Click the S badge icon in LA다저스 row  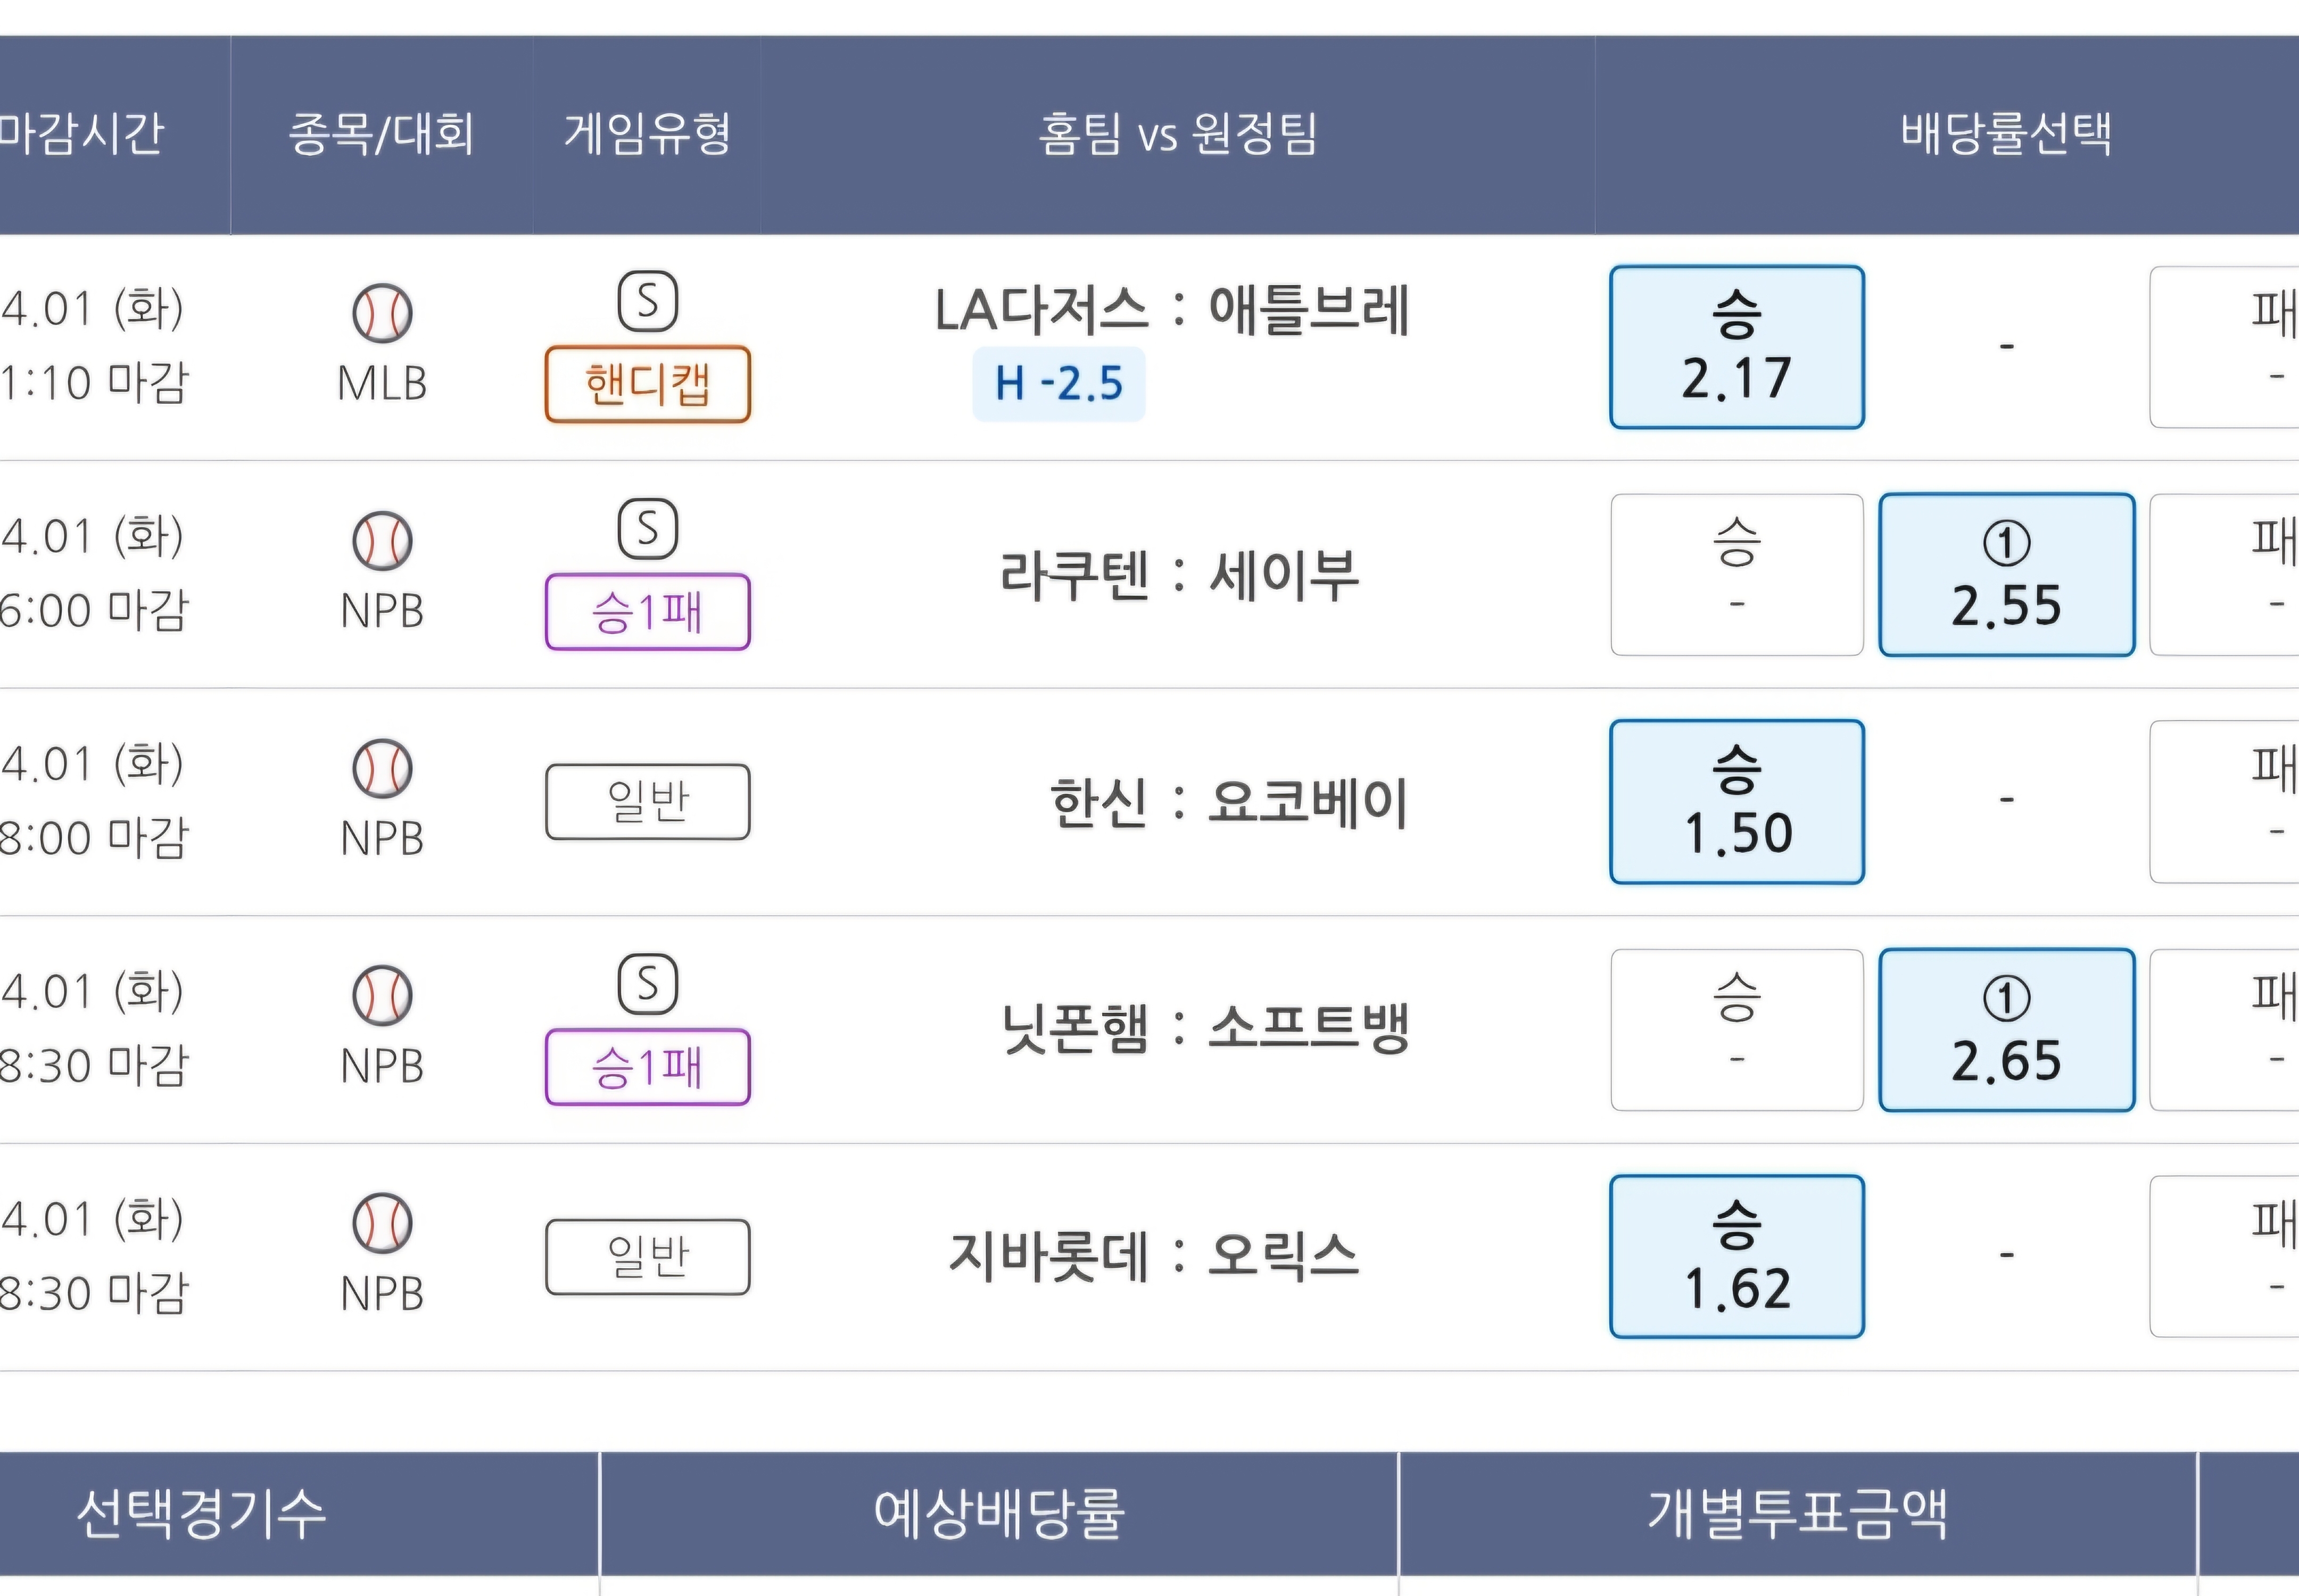(x=647, y=301)
